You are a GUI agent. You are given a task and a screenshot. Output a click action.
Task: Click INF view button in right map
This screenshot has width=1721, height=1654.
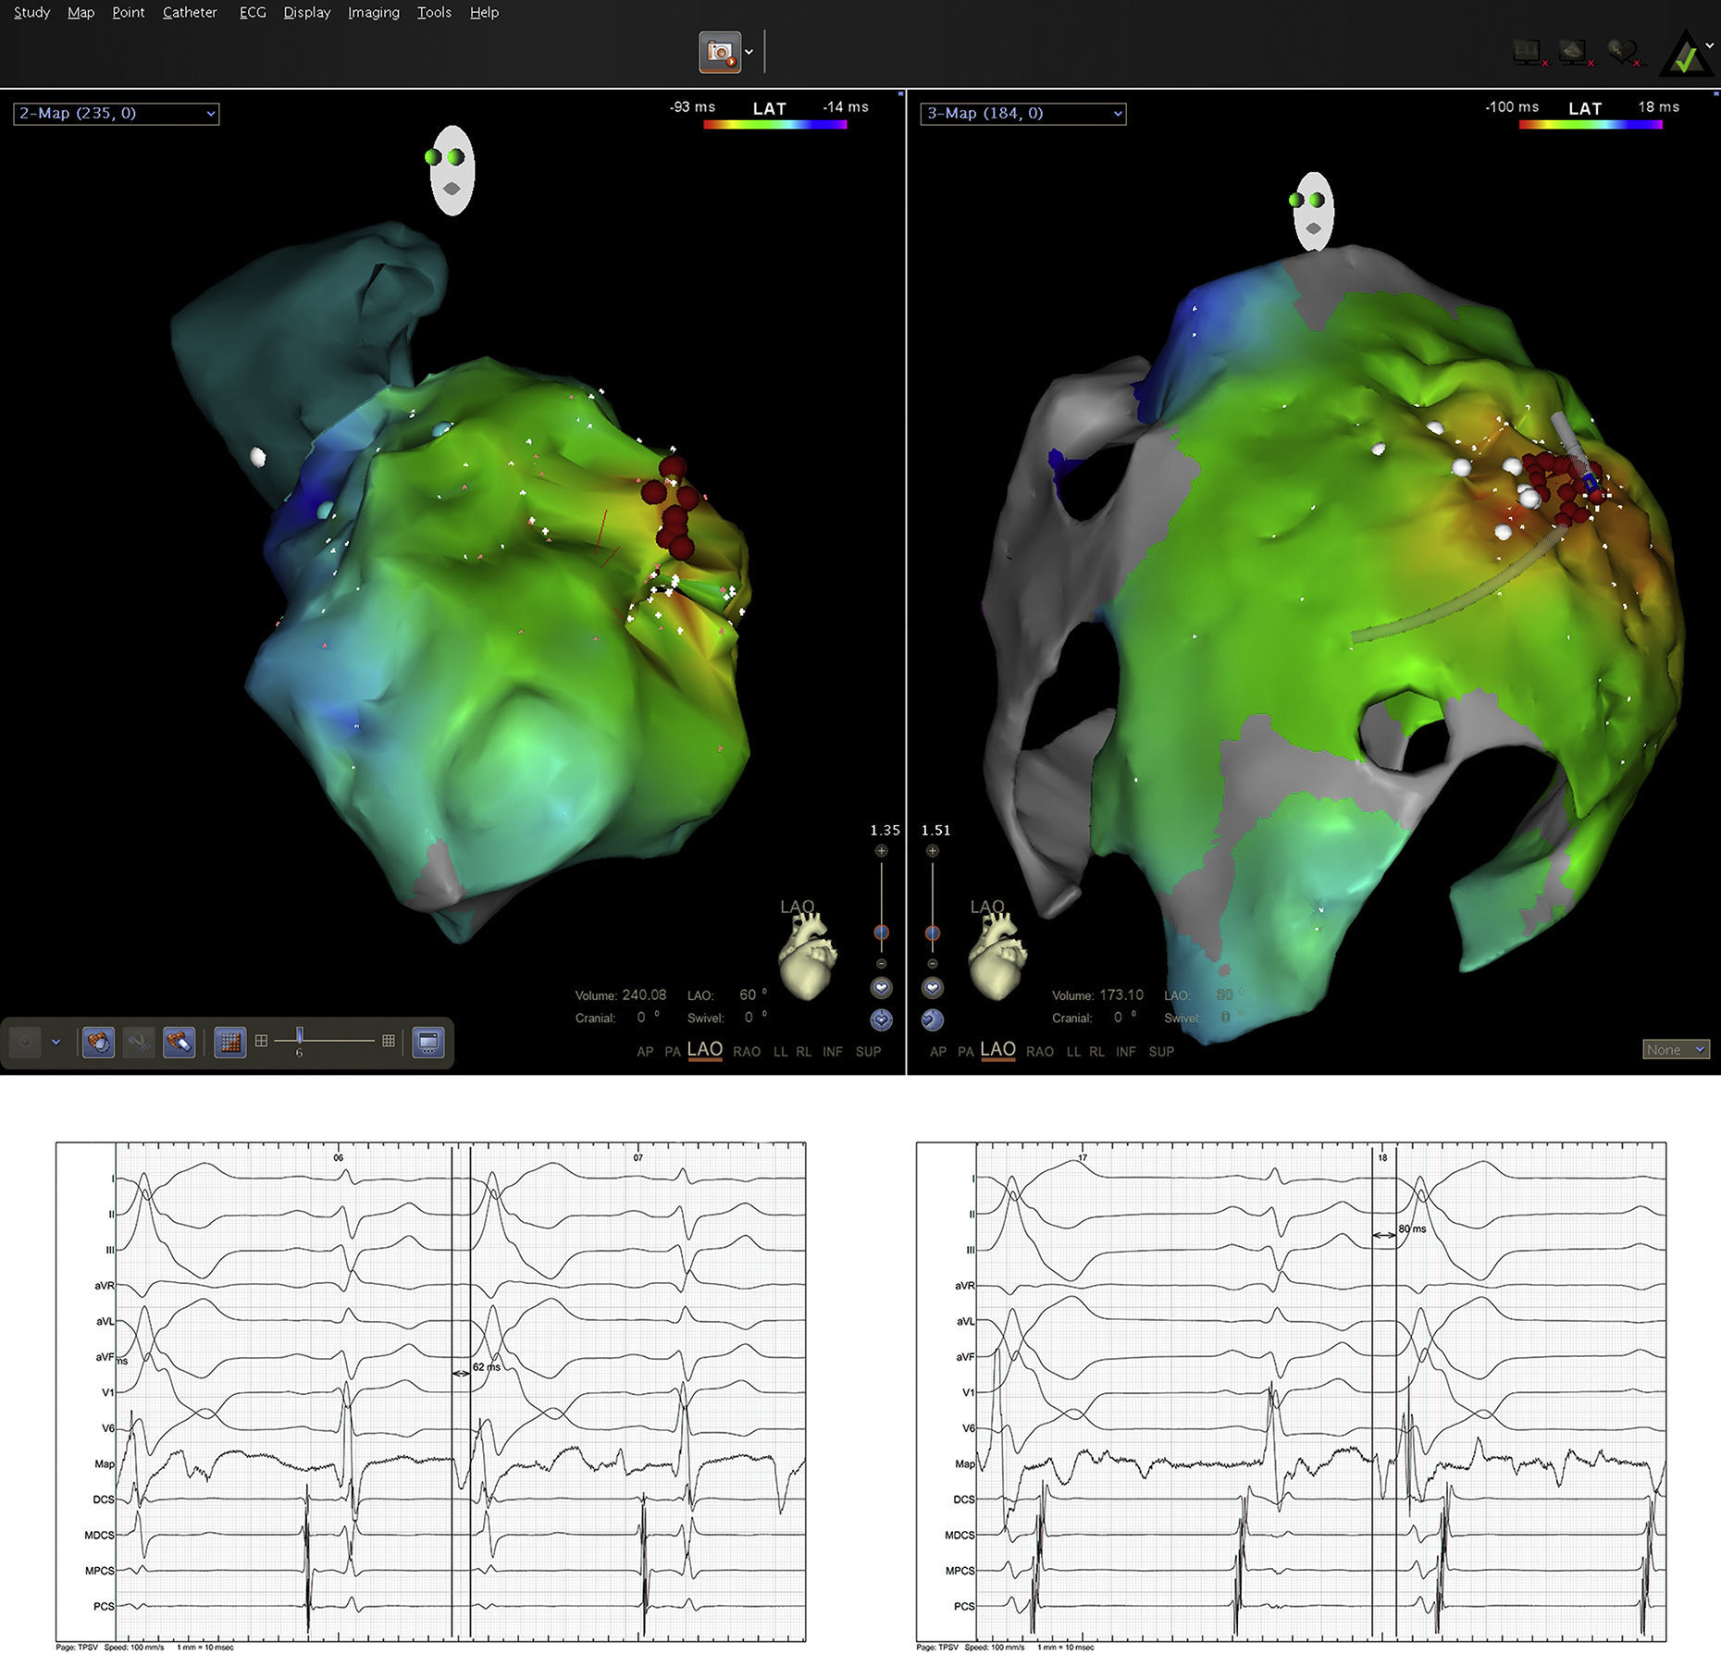(1125, 1052)
